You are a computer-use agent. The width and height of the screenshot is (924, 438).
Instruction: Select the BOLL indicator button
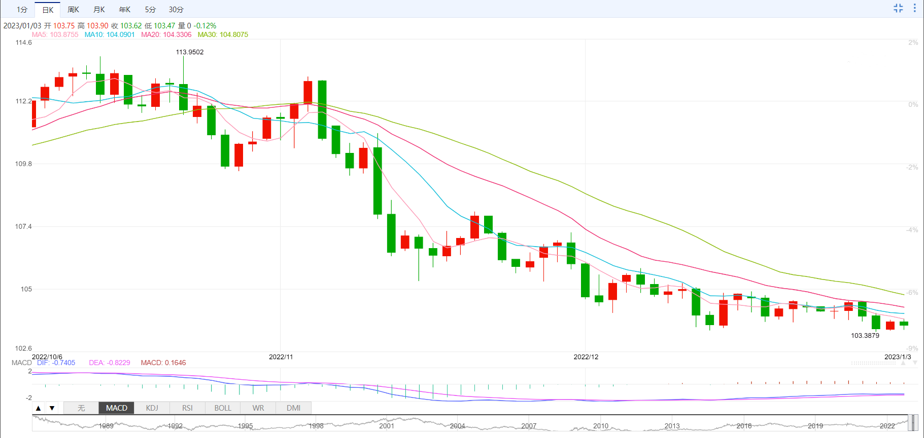coord(223,408)
